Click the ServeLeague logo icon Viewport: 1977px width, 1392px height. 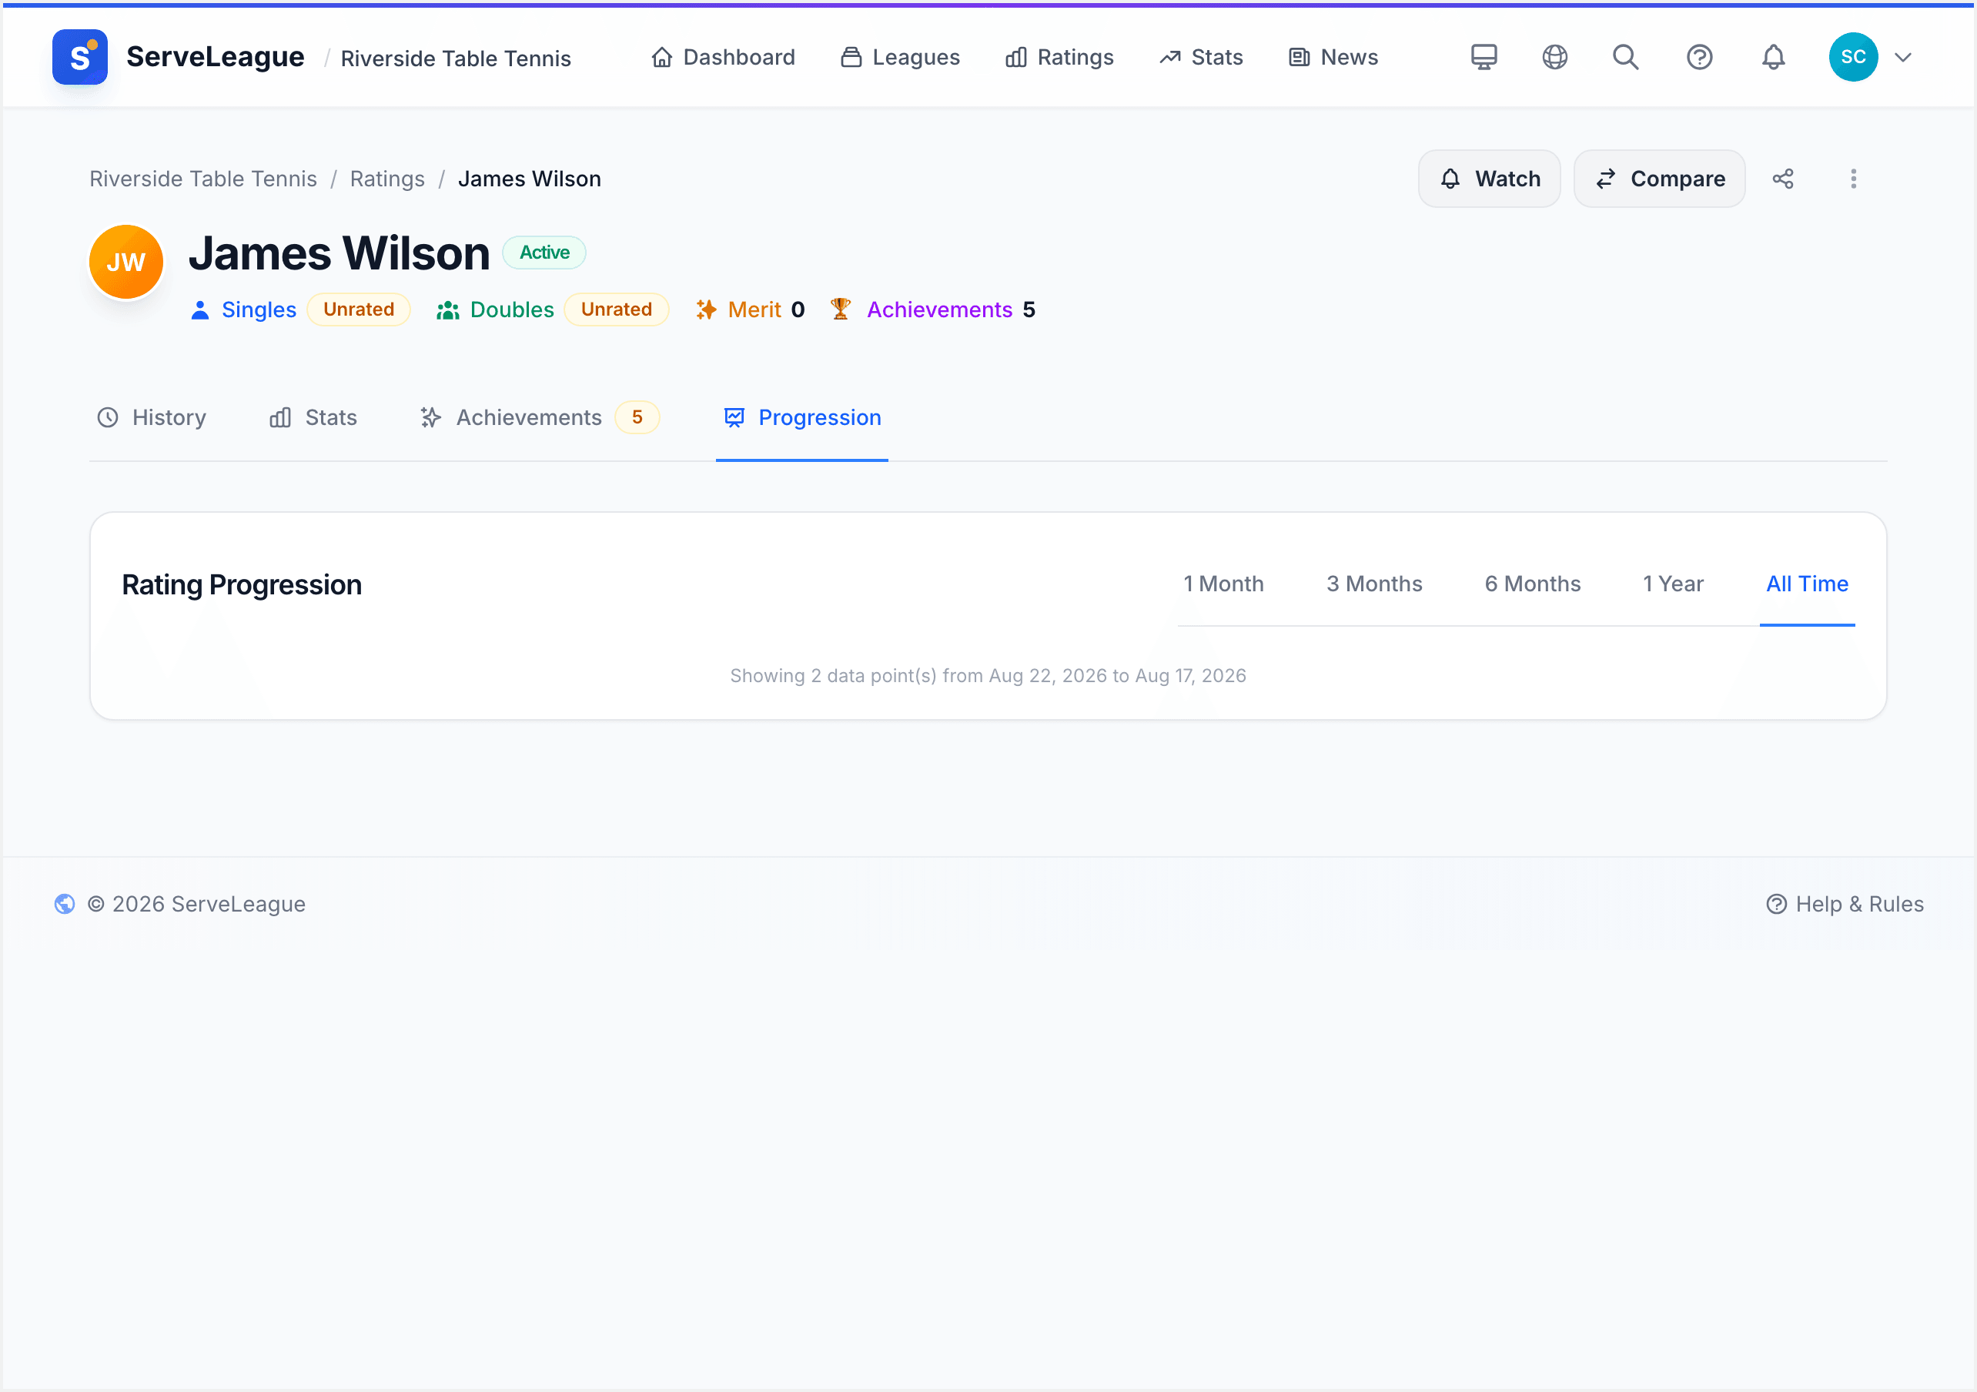[x=79, y=57]
